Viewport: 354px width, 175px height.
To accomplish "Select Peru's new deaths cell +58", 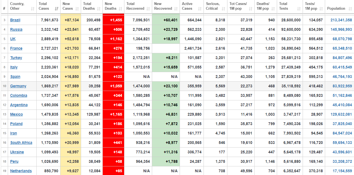I will click(x=114, y=161).
